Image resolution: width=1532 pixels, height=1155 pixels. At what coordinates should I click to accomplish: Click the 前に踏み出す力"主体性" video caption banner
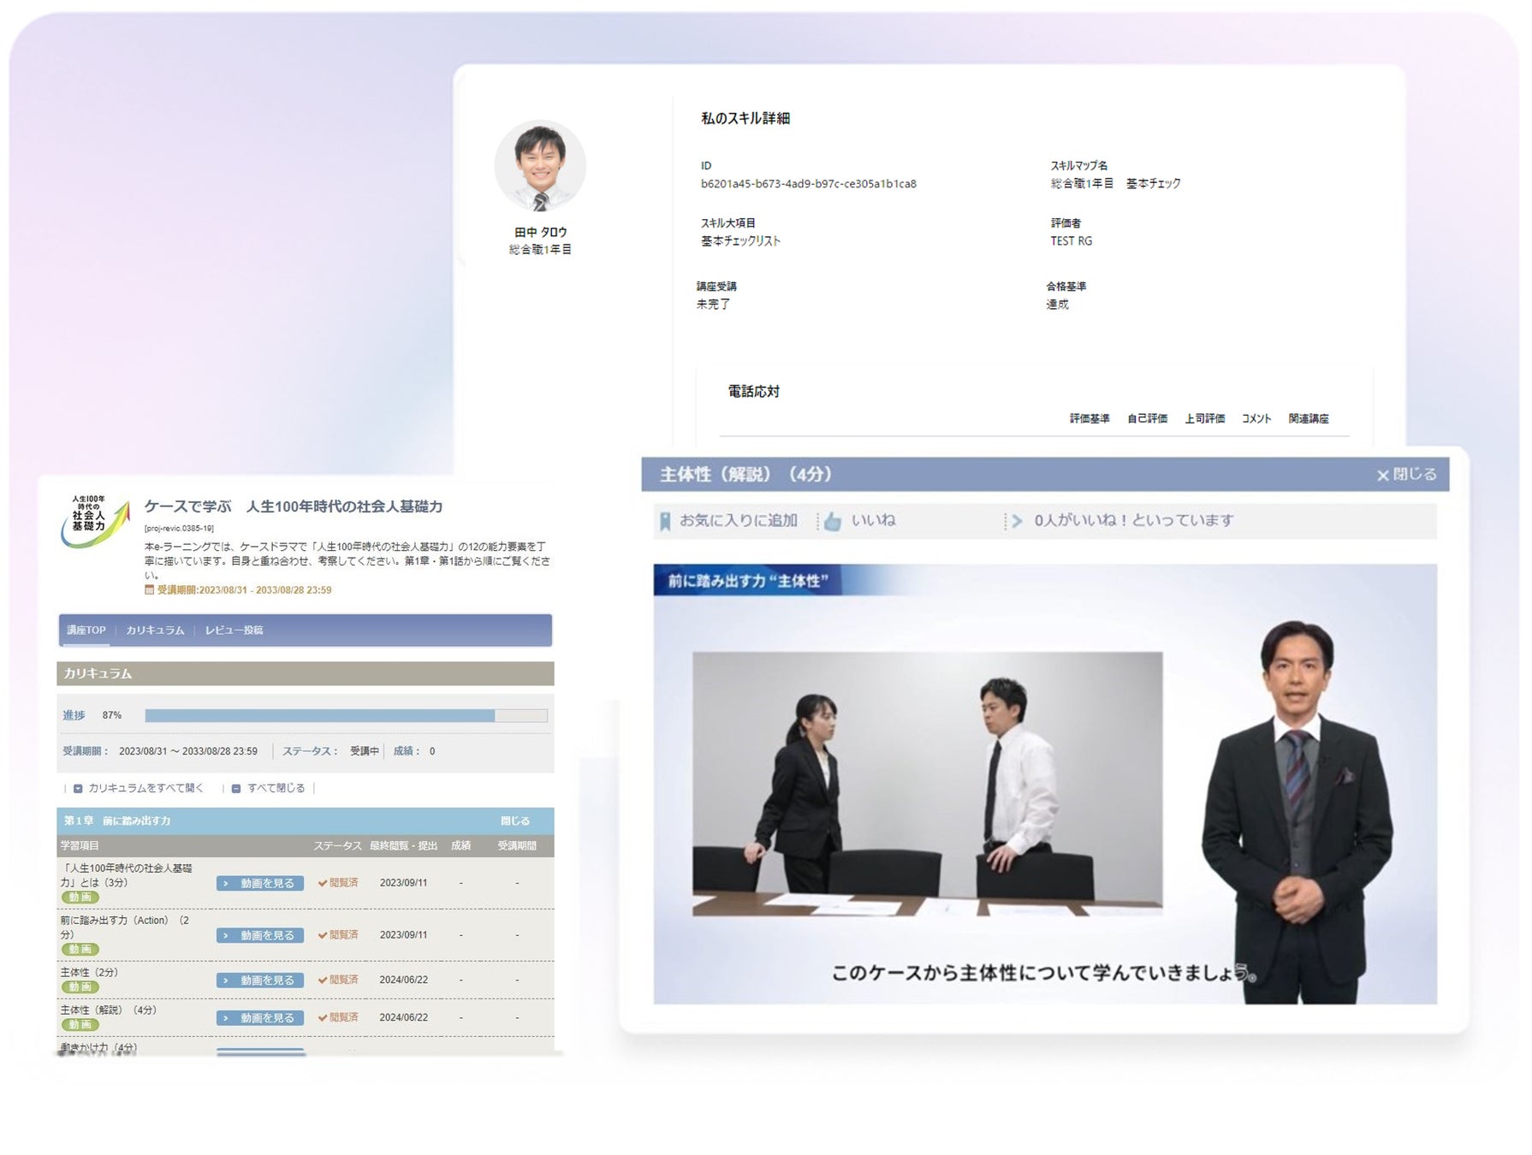(749, 581)
